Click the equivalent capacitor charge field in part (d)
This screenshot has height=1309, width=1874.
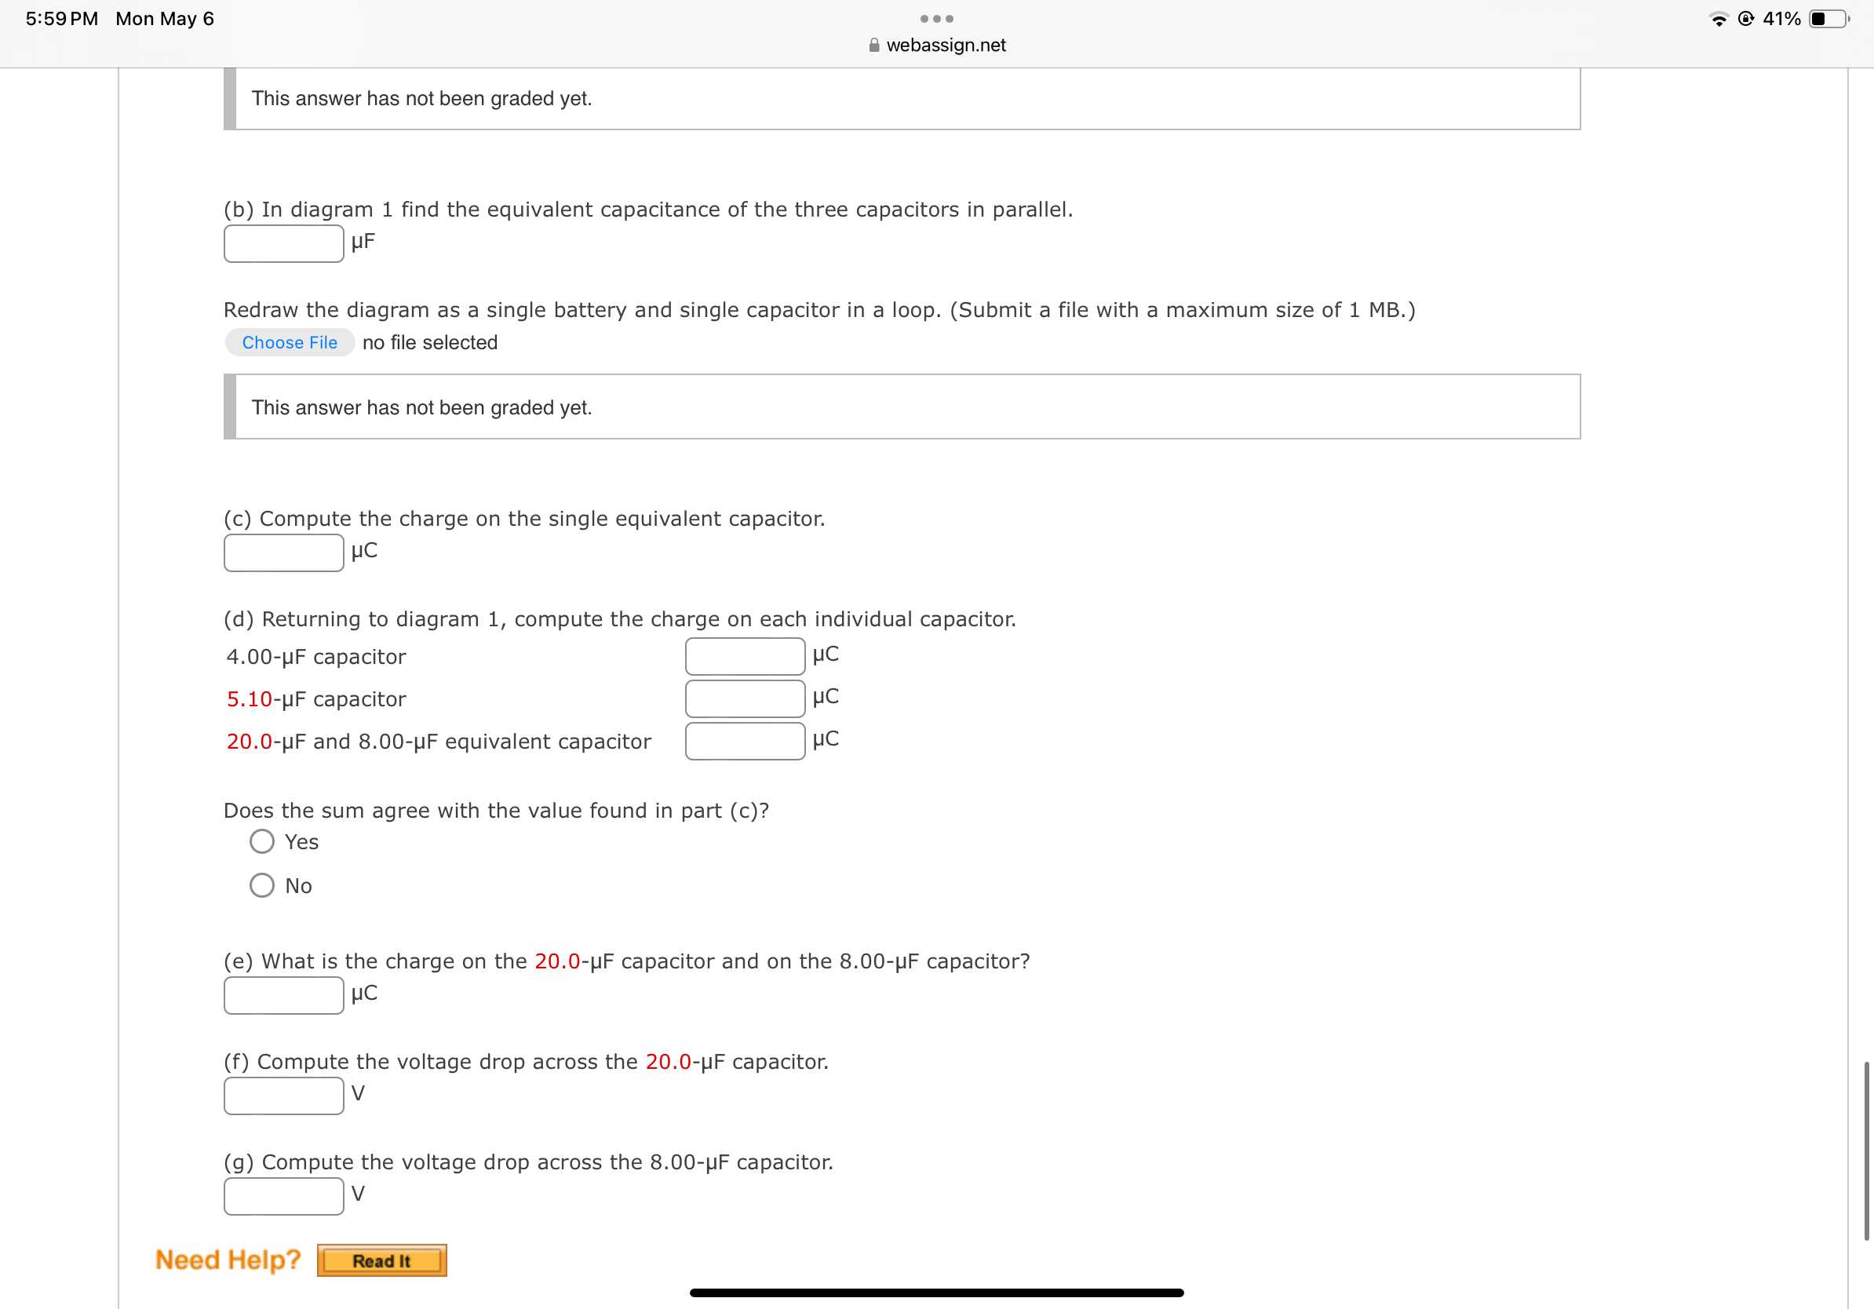coord(746,742)
